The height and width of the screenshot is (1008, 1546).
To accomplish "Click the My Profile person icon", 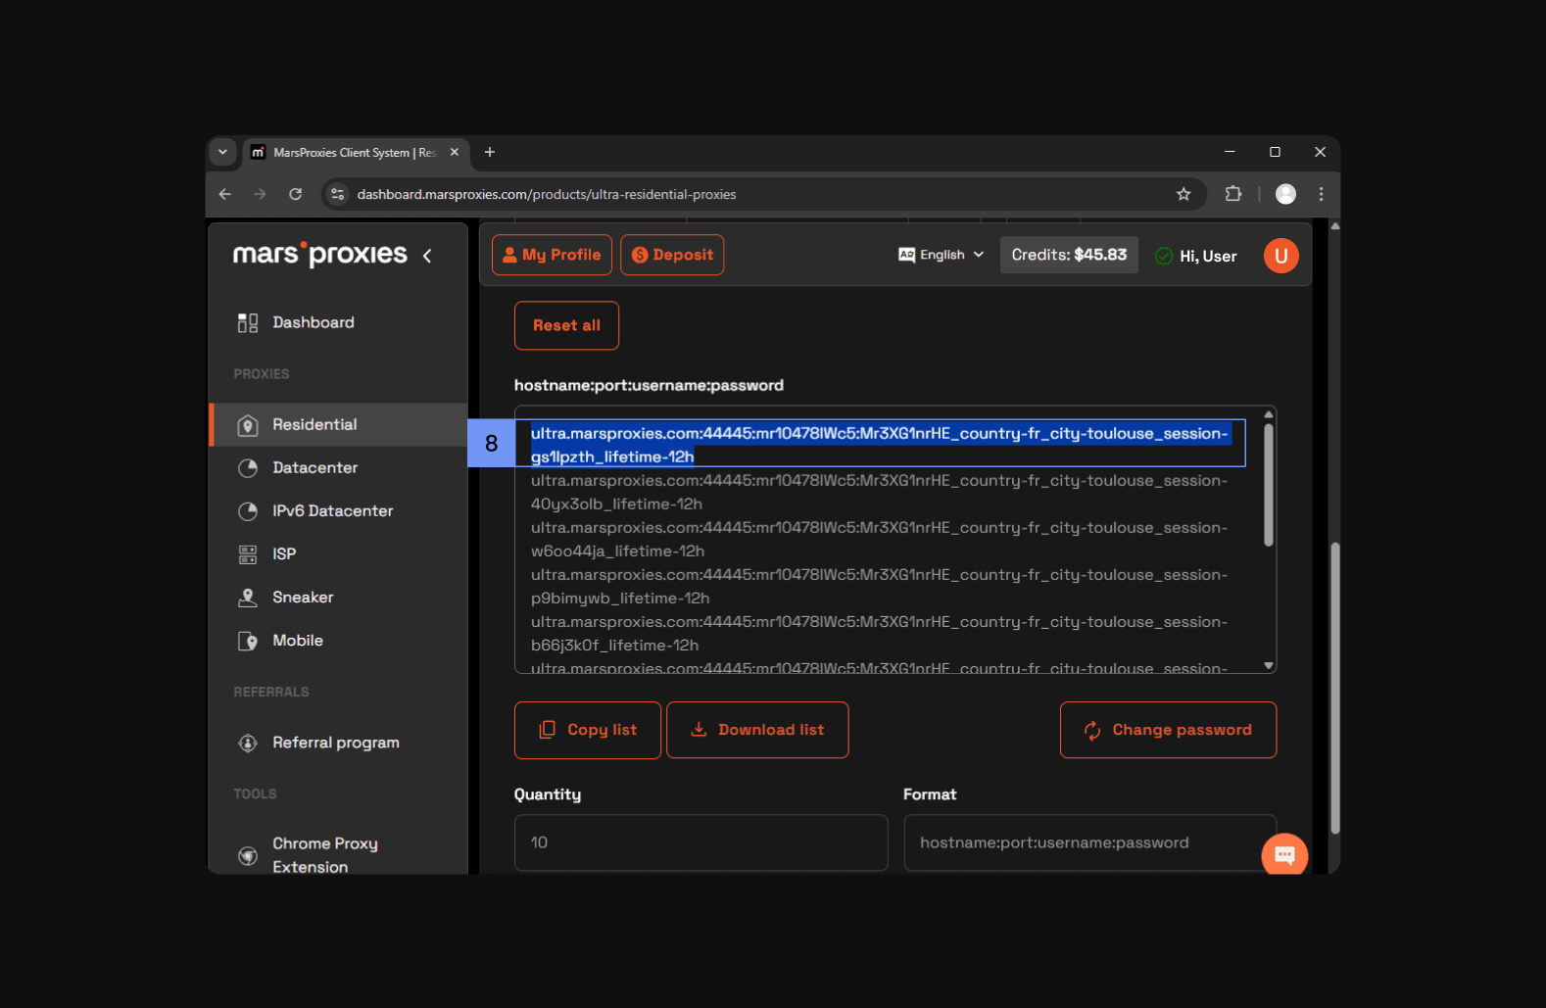I will coord(509,255).
